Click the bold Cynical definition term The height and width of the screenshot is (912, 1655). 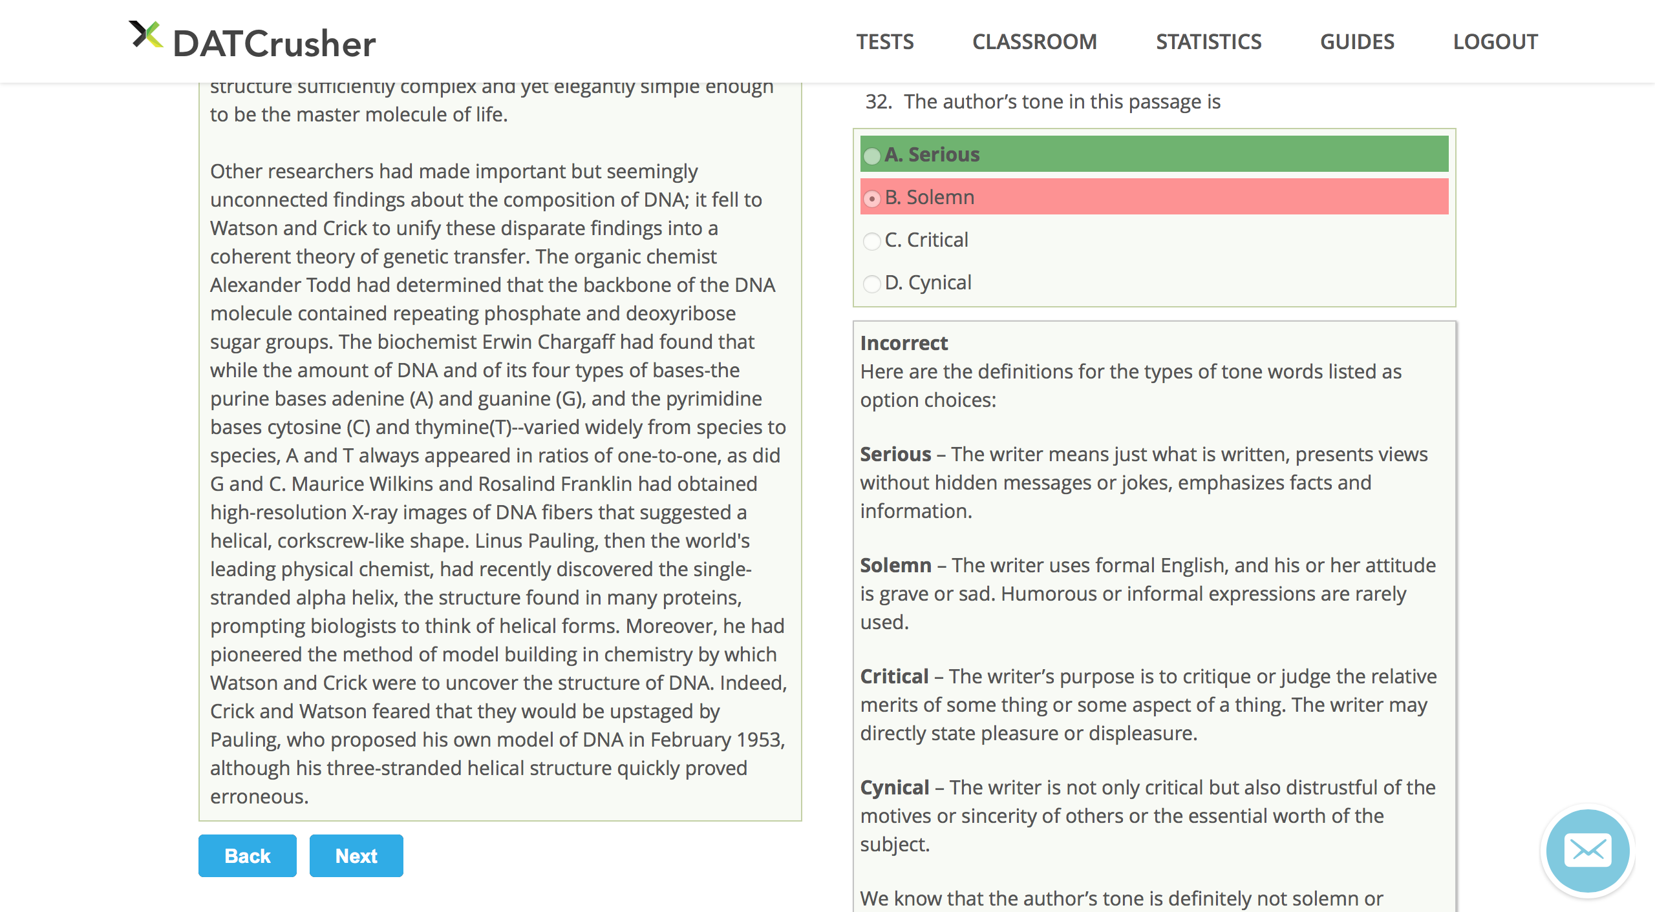[895, 787]
